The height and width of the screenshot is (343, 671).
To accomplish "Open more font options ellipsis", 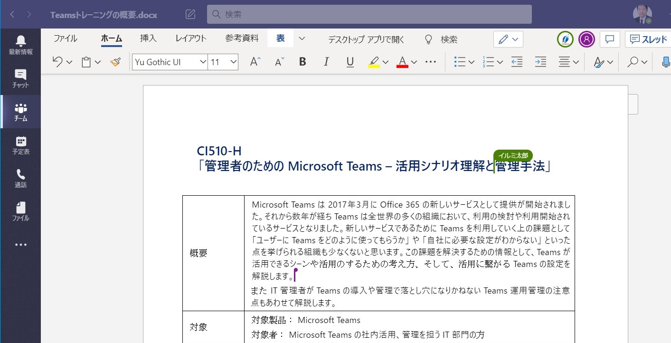I will point(431,62).
